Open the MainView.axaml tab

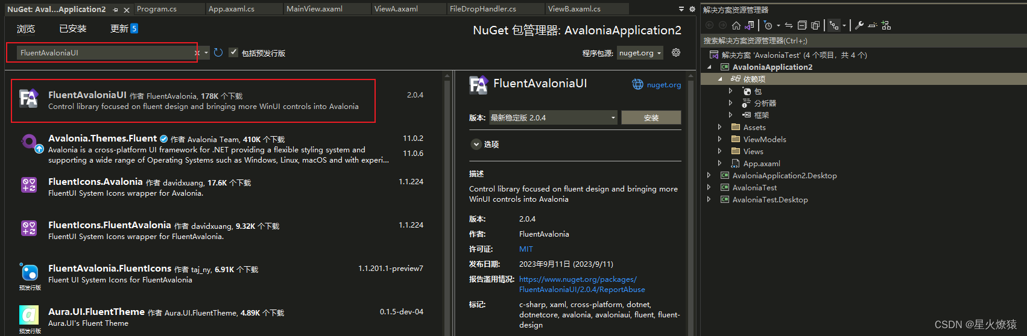327,9
